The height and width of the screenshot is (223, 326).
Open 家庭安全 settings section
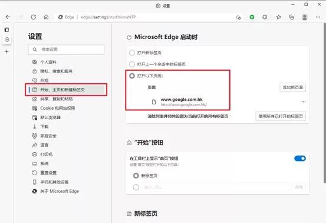click(x=44, y=136)
